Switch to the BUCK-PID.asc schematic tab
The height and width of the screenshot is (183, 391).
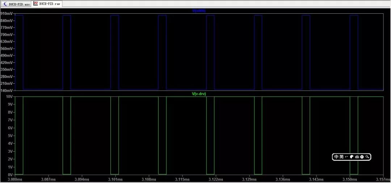pyautogui.click(x=16, y=4)
